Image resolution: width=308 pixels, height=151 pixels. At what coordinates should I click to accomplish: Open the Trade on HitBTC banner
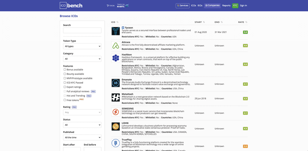(123, 5)
